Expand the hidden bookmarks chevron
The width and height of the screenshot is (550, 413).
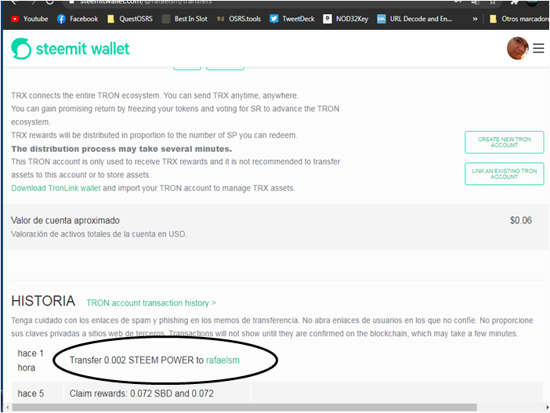[x=475, y=19]
